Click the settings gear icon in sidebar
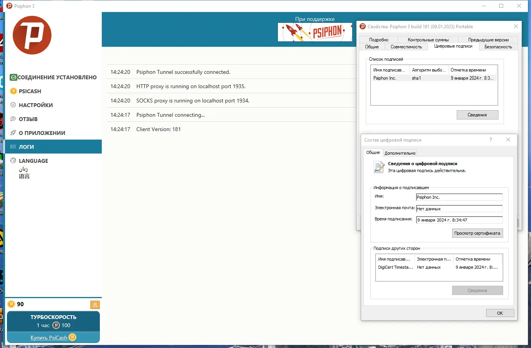This screenshot has height=348, width=531. pos(13,105)
